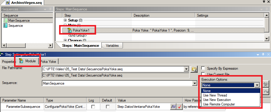The image size is (271, 112).
Task: Open Steps panel options dropdown arrow
Action: pyautogui.click(x=261, y=9)
